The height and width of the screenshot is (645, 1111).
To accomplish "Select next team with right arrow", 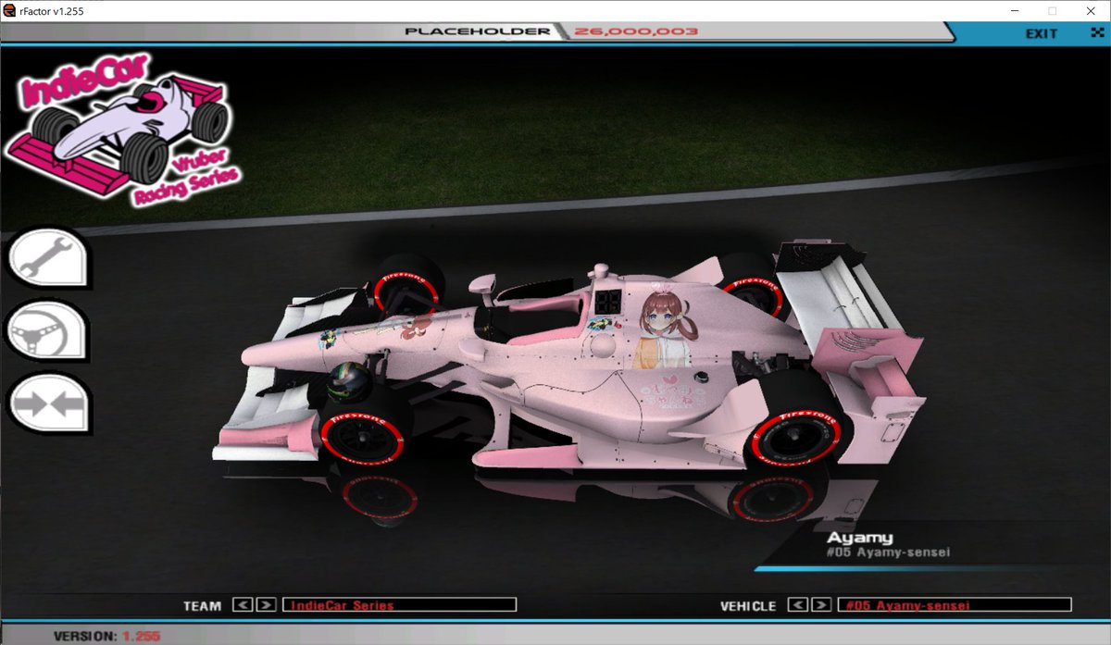I will click(266, 605).
